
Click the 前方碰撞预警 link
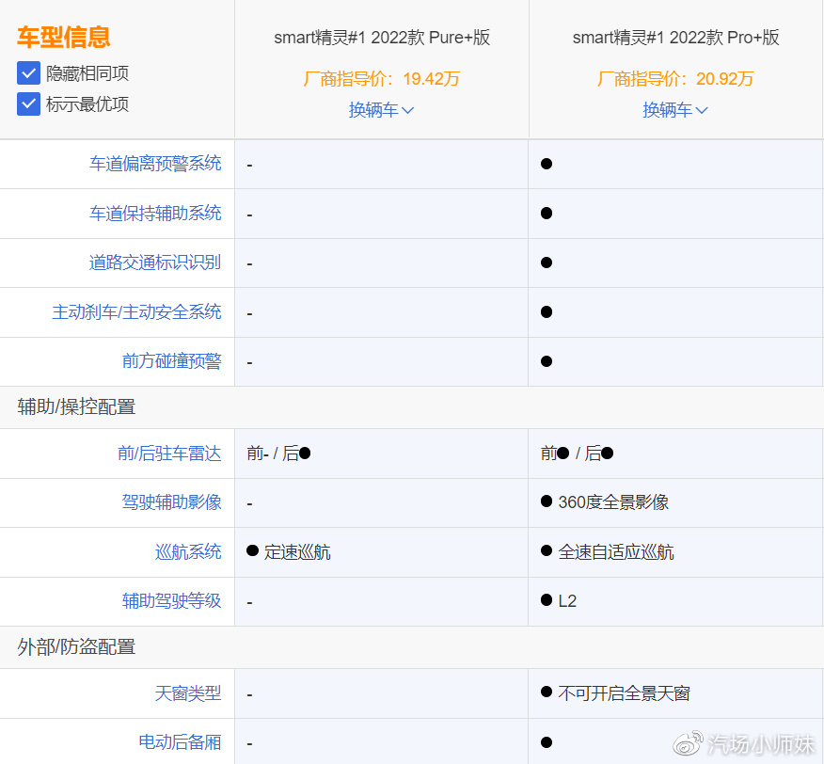point(172,361)
